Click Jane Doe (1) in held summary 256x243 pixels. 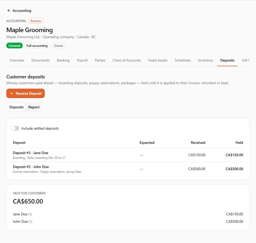(22, 214)
